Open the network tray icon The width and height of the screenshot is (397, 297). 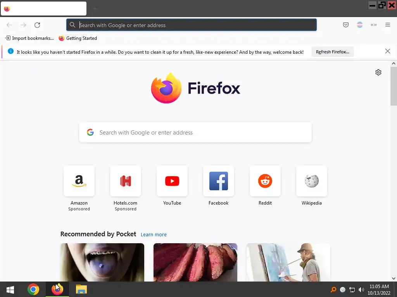point(352,290)
